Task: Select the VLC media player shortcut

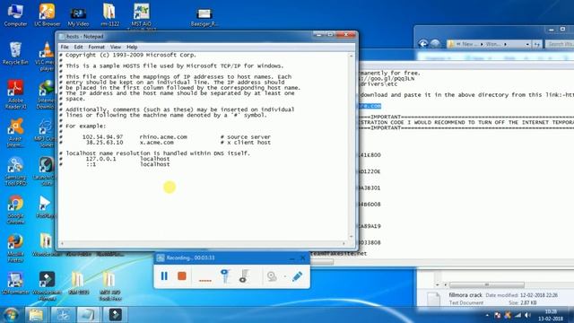Action: tap(47, 57)
